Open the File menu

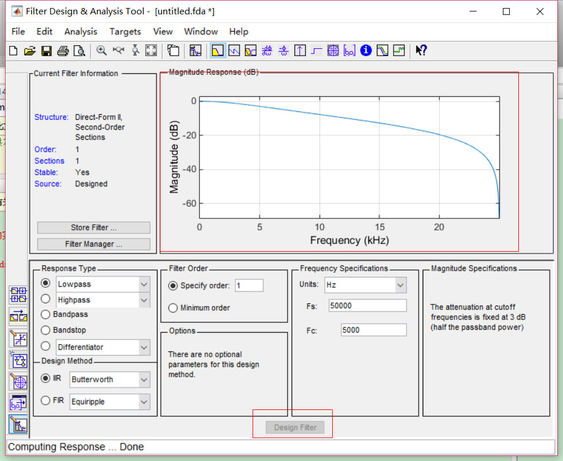[x=18, y=32]
